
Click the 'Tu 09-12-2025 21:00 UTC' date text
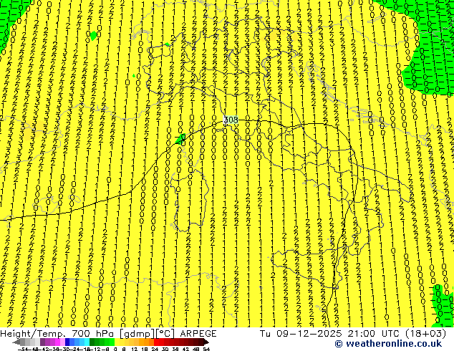pyautogui.click(x=330, y=334)
